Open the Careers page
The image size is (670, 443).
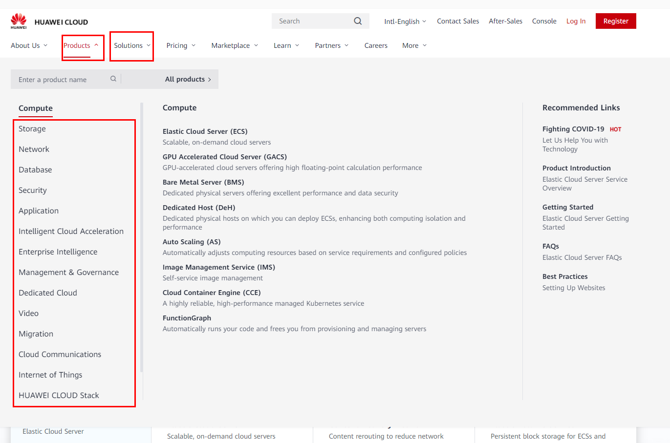376,45
